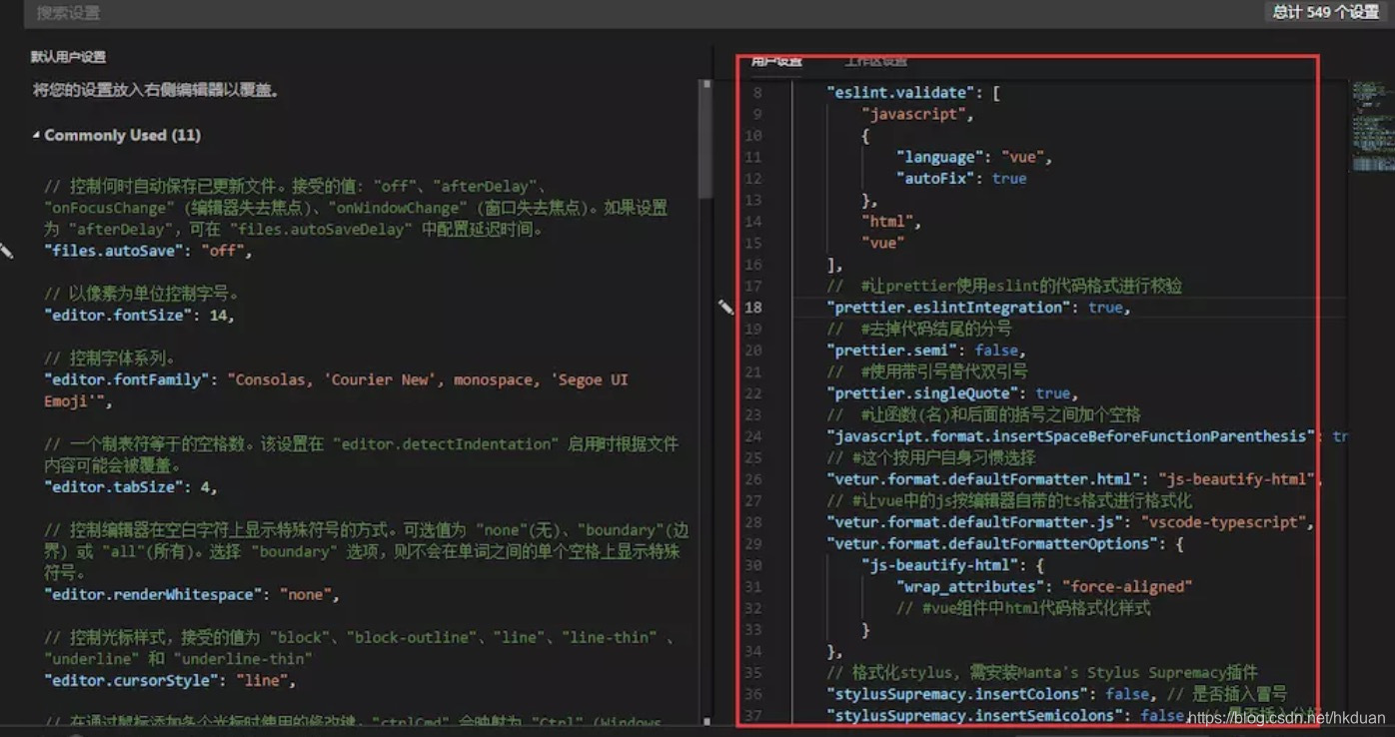Click the "editor.renderWhitespace": "none" line
Screen dimensions: 1395x737
point(192,594)
